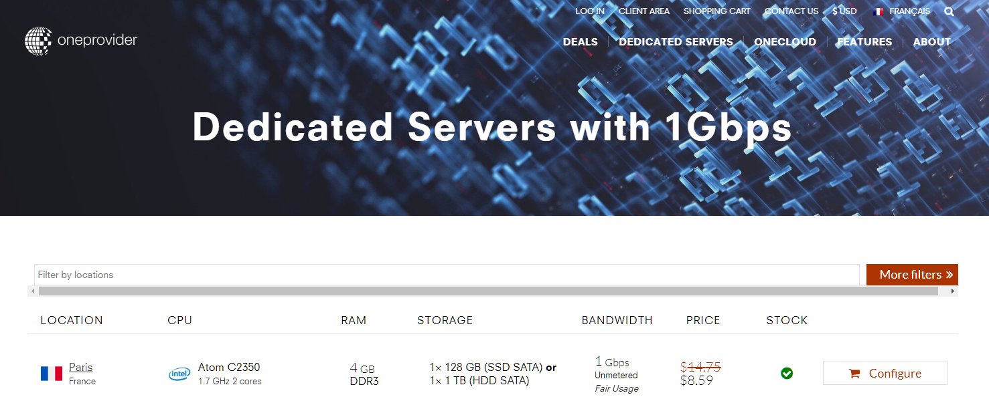The height and width of the screenshot is (405, 989).
Task: Click the 1 Gbps bandwidth value
Action: tap(612, 362)
